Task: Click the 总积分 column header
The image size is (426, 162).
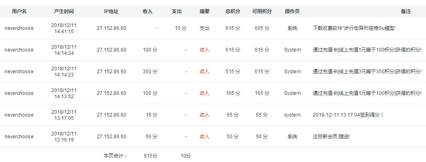Action: tap(233, 11)
